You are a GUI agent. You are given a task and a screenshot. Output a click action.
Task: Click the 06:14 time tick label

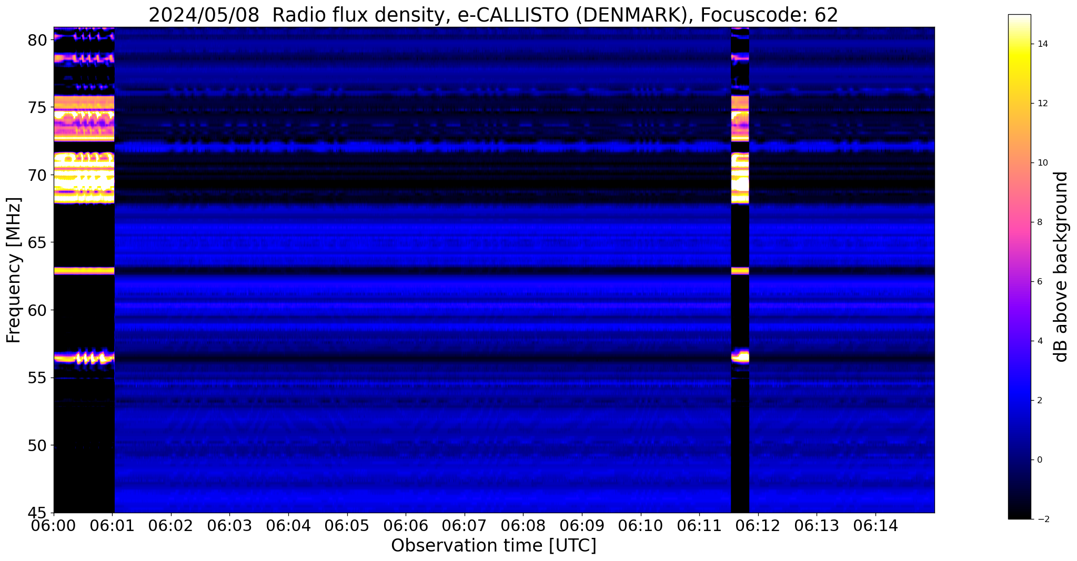pos(875,526)
